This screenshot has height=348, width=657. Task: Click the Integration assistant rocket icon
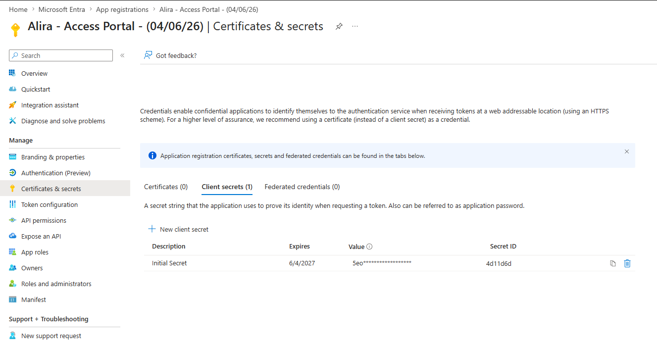(12, 105)
